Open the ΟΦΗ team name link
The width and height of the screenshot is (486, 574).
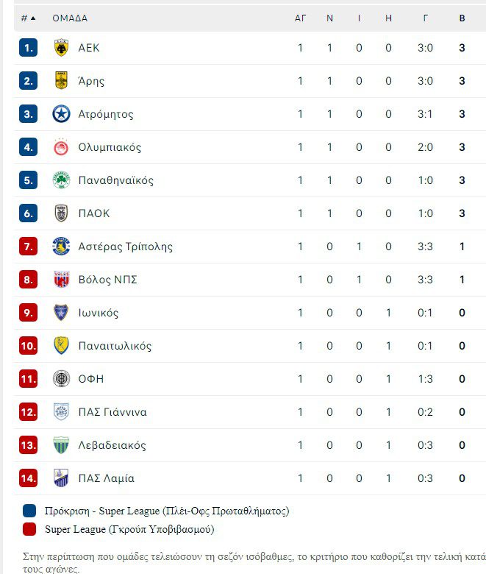click(x=90, y=379)
